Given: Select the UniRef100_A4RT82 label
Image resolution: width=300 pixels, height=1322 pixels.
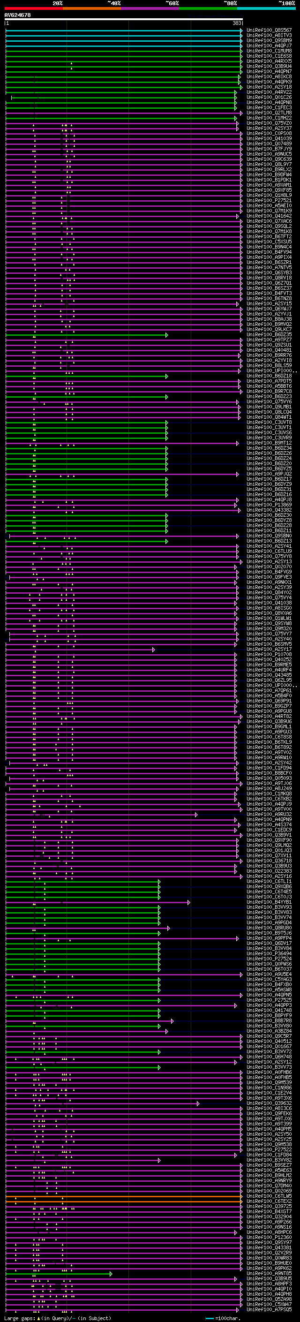Looking at the screenshot, I should (269, 717).
